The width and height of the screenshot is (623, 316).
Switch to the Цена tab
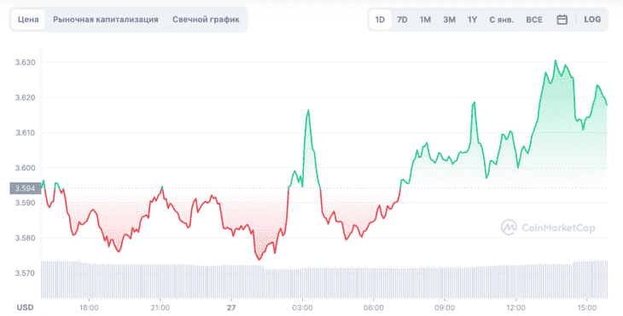coord(28,20)
